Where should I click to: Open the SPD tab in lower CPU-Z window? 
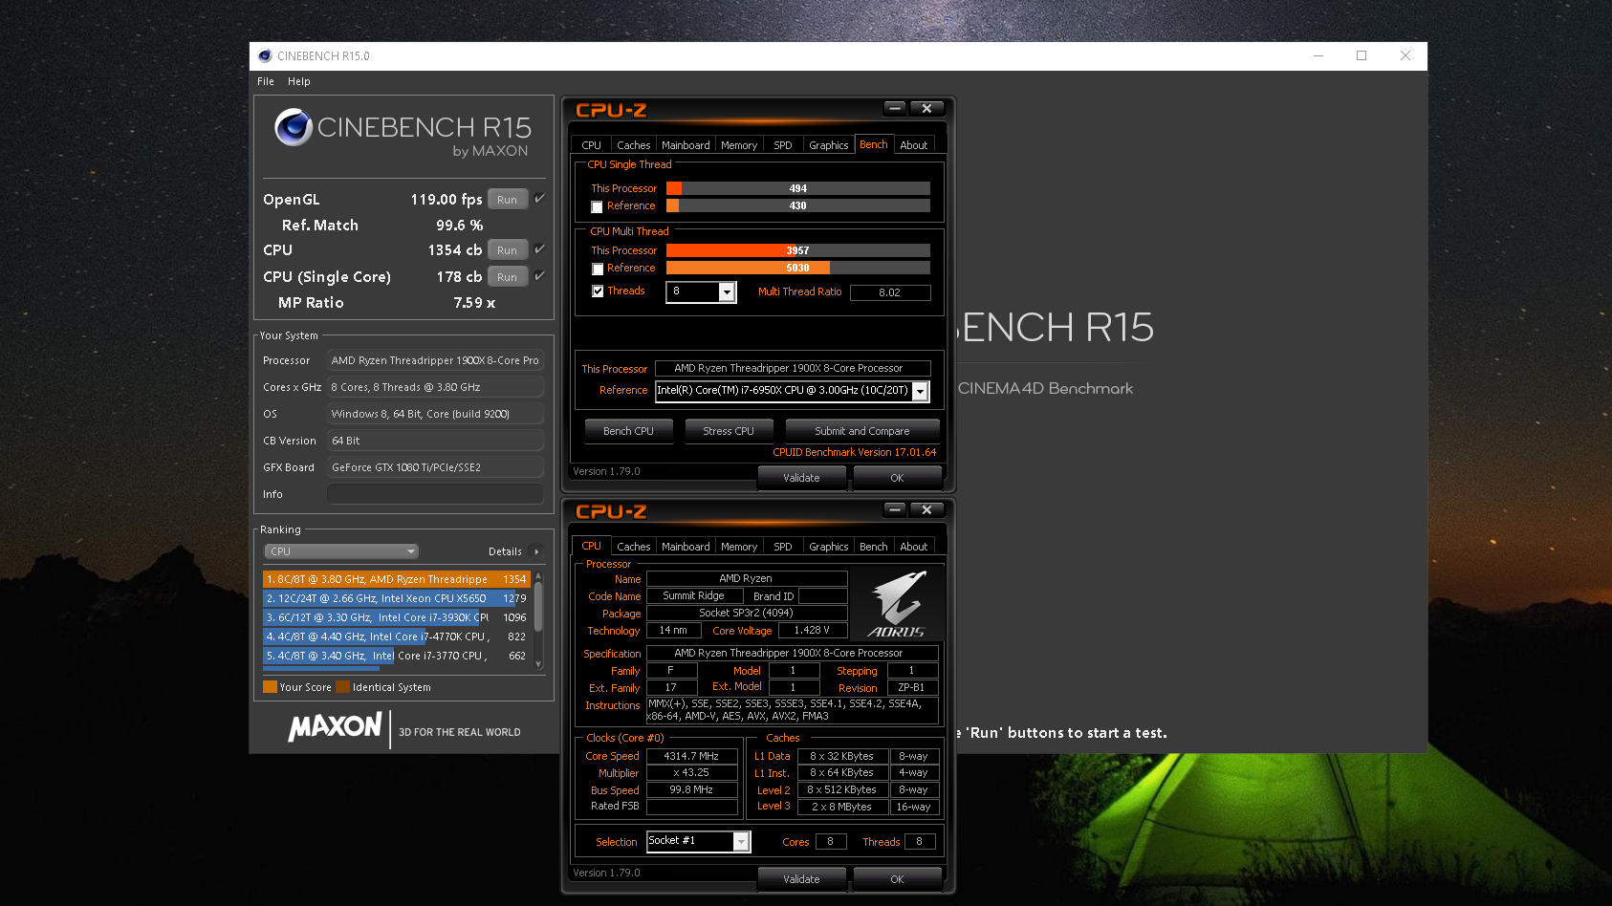tap(783, 547)
